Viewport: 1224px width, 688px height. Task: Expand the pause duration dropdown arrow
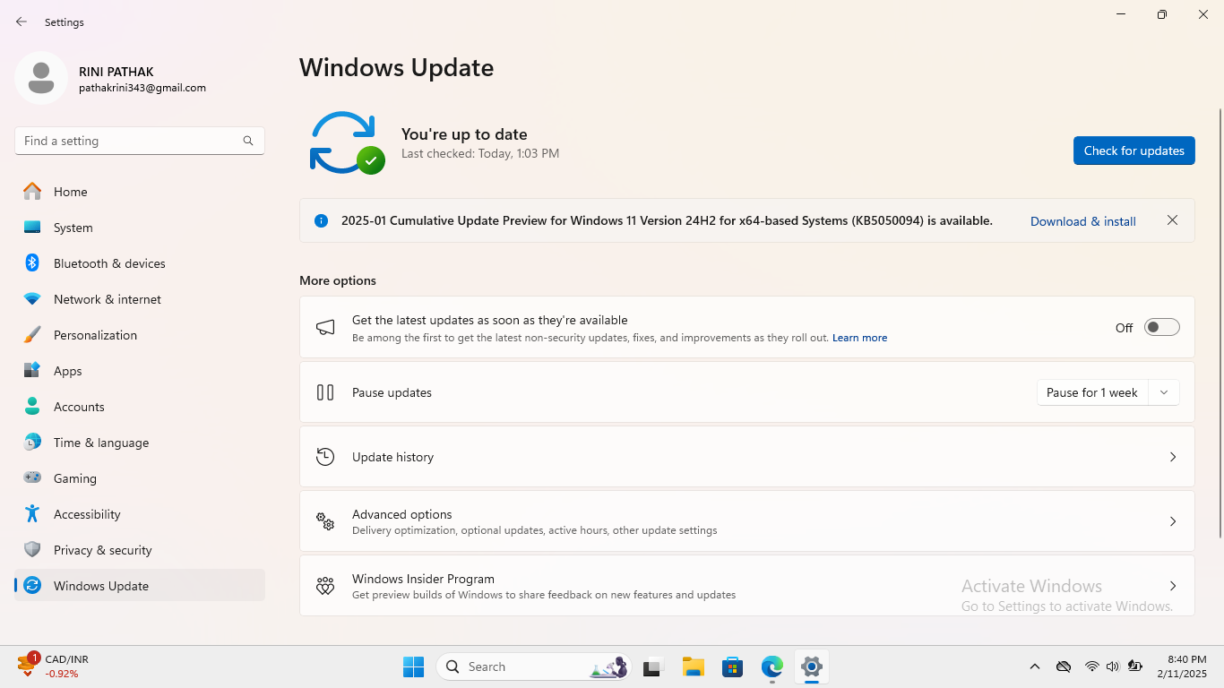1164,392
